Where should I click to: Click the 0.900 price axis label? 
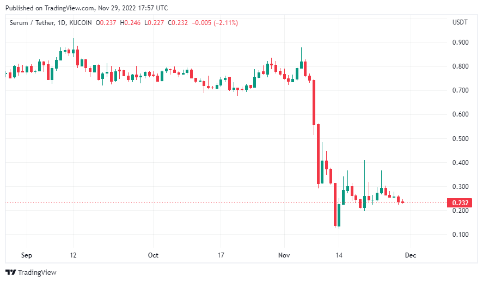click(460, 42)
